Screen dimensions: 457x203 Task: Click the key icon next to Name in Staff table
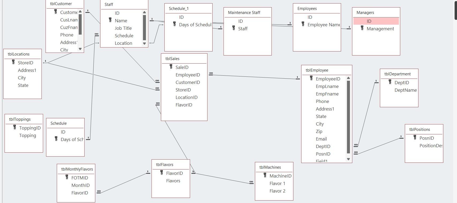coord(110,20)
